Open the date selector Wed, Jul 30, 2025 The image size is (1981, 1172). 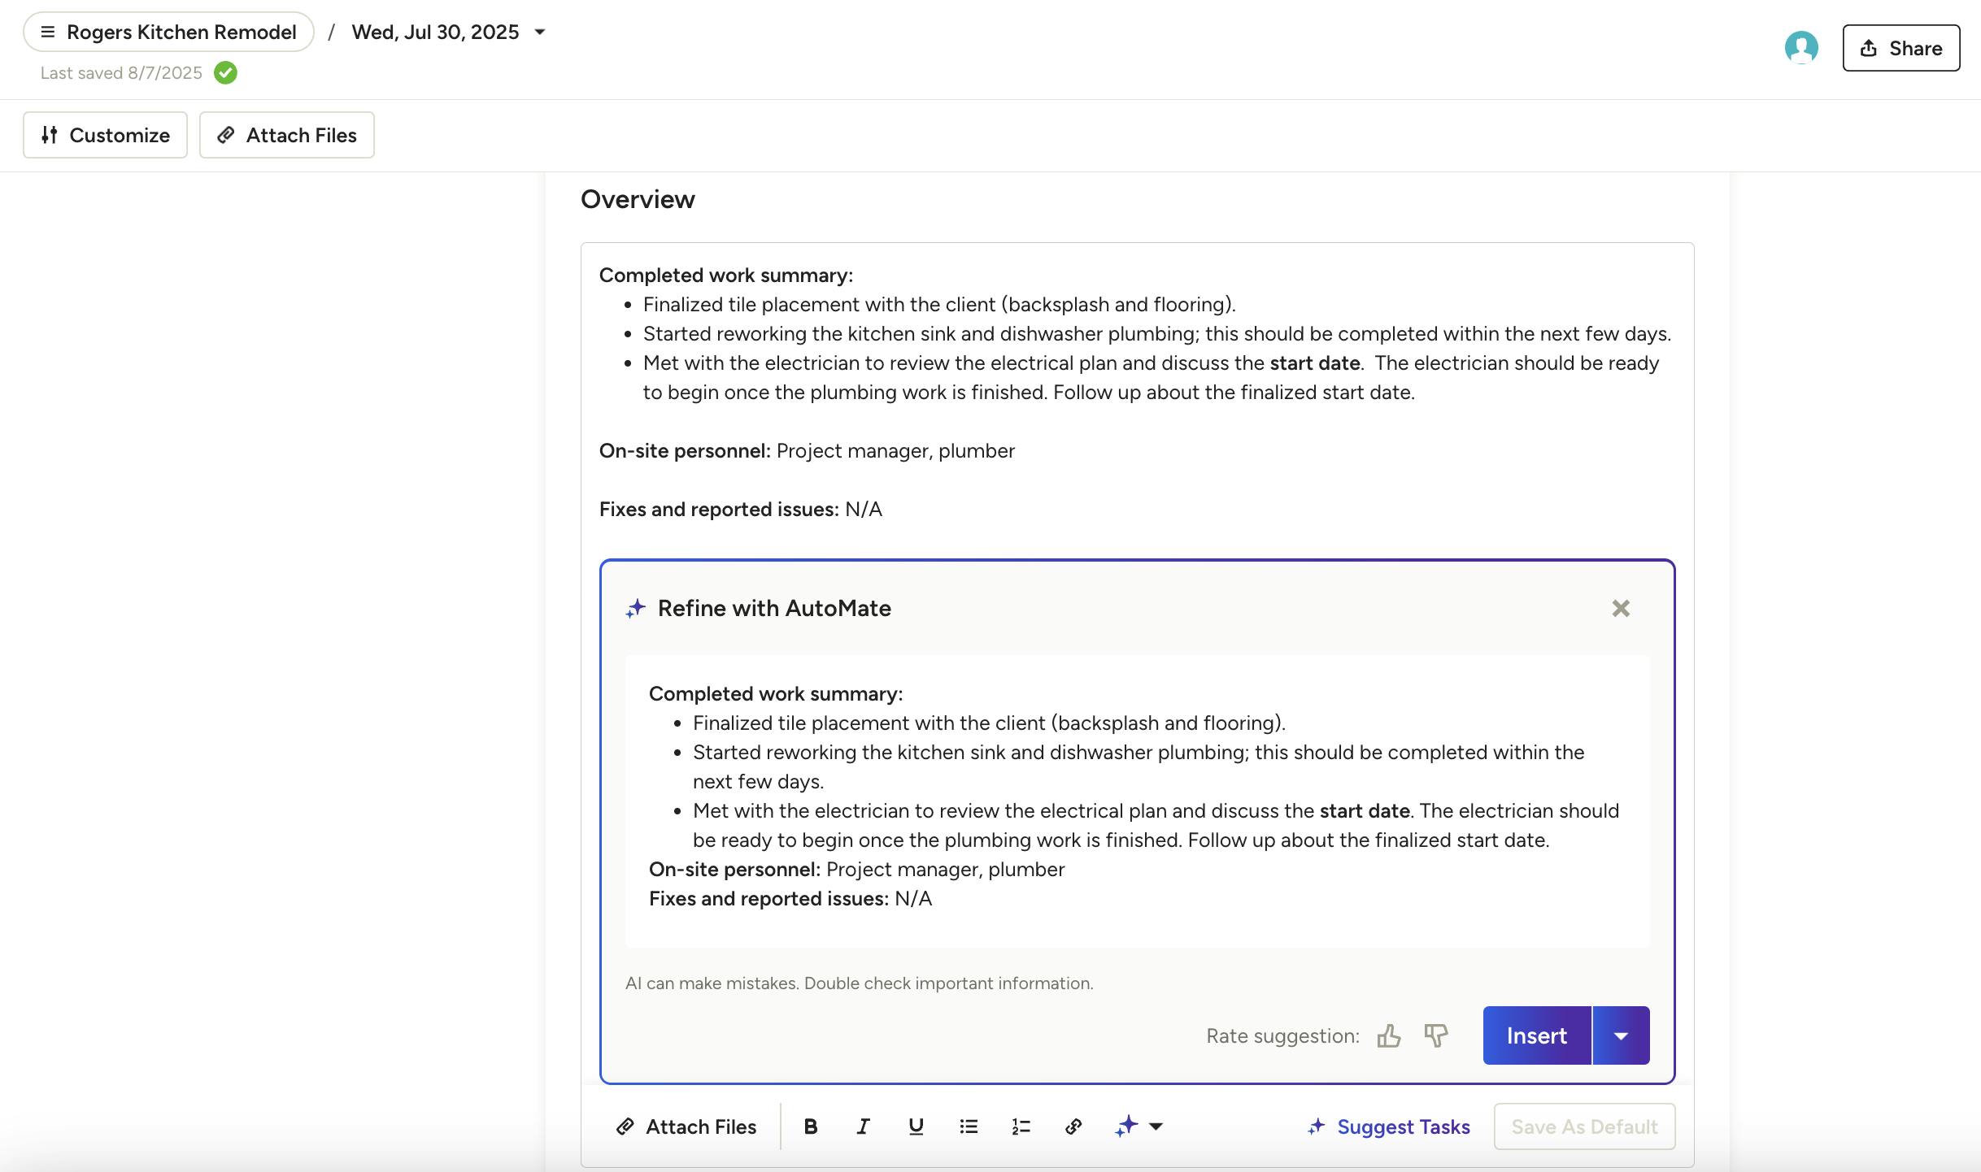tap(448, 33)
